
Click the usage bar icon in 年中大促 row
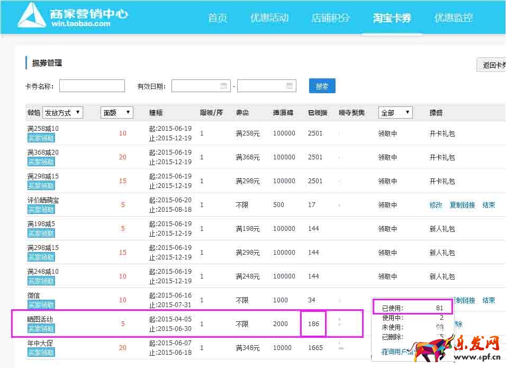click(341, 347)
